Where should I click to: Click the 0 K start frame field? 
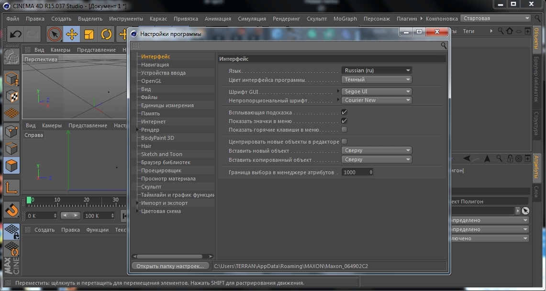click(x=42, y=216)
